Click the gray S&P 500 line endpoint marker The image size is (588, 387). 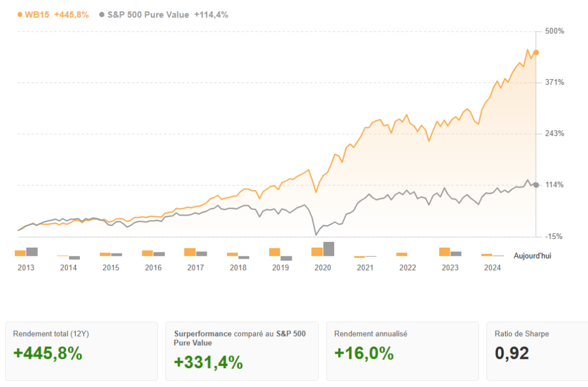click(536, 185)
